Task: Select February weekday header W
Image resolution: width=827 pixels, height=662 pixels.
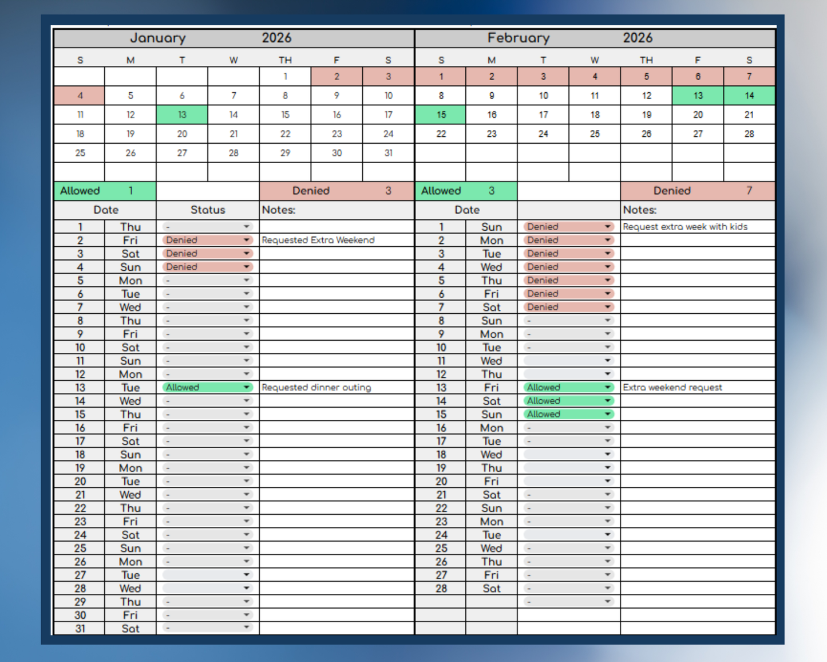Action: coord(595,60)
